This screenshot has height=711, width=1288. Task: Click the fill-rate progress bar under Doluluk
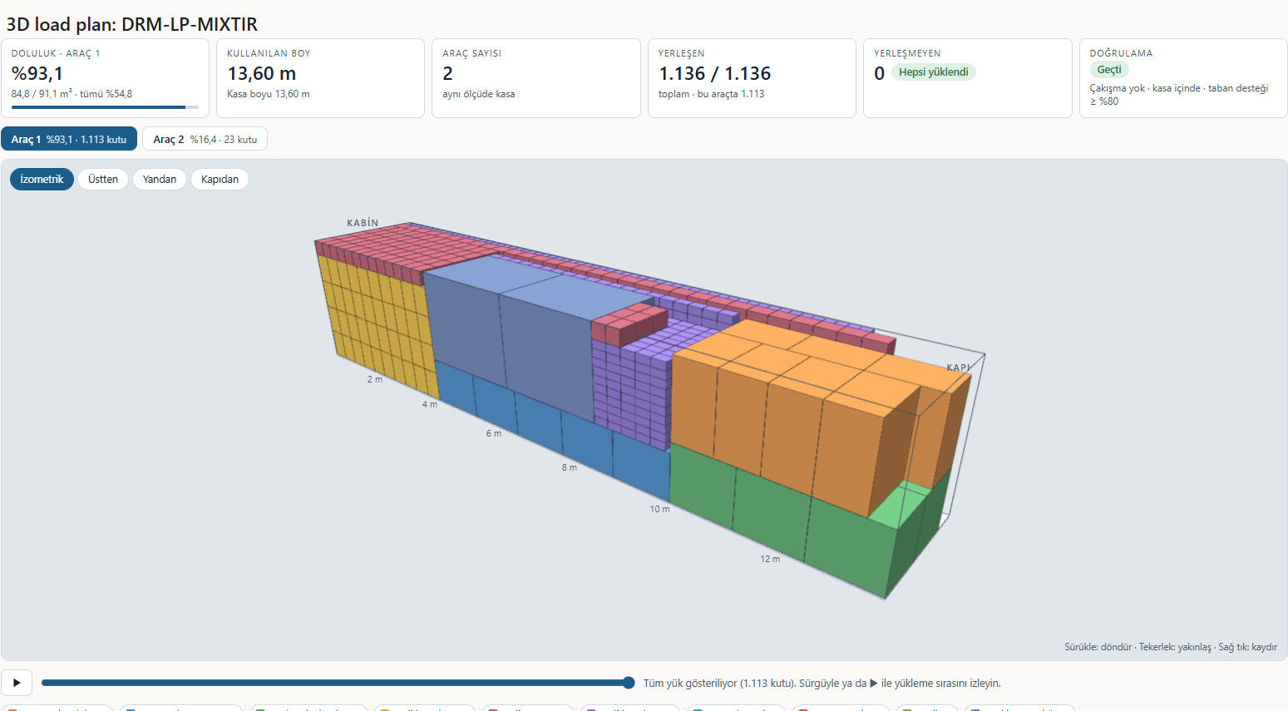(x=105, y=107)
